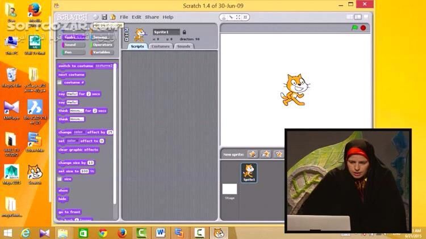426x239 pixels.
Task: Click the sprite lock icon beside Sprite1
Action: click(x=185, y=32)
